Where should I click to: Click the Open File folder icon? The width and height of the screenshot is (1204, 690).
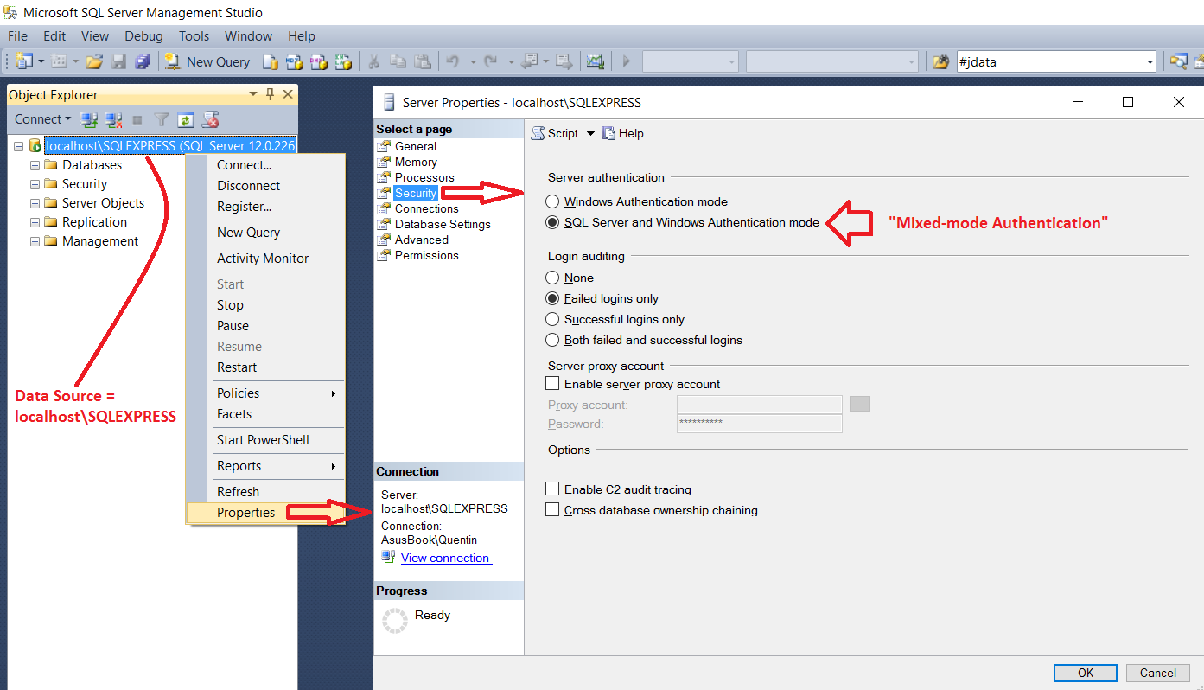click(x=94, y=61)
